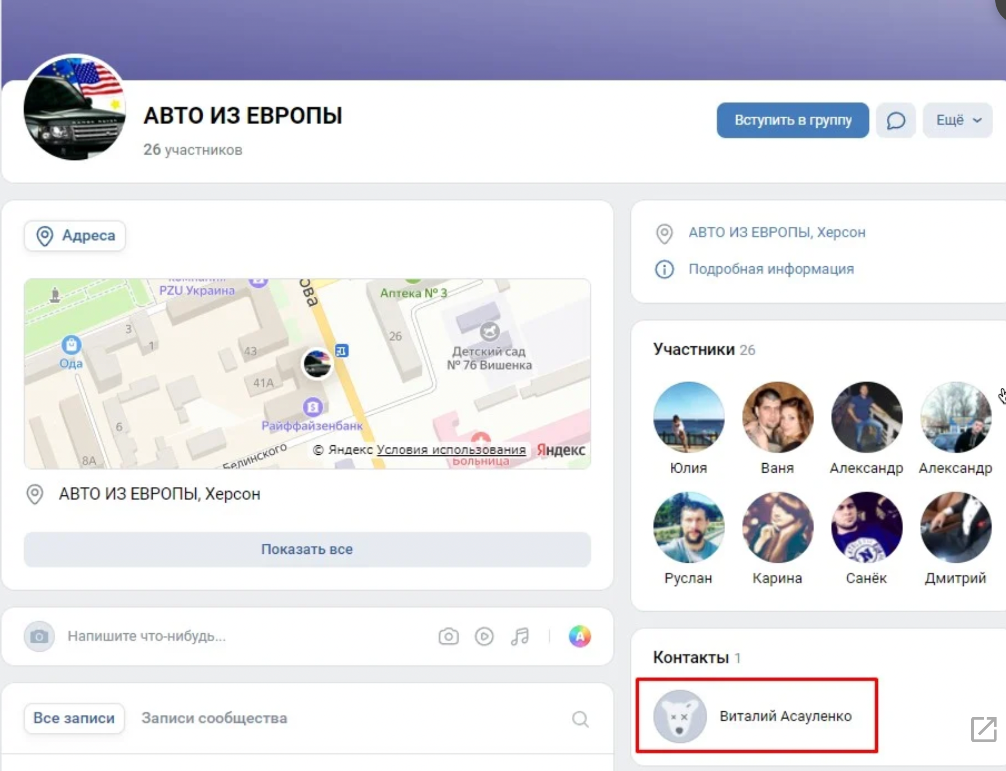The image size is (1006, 771).
Task: Attach video with the play circle icon
Action: [x=484, y=636]
